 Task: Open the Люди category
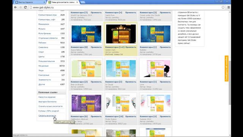pos(41,70)
